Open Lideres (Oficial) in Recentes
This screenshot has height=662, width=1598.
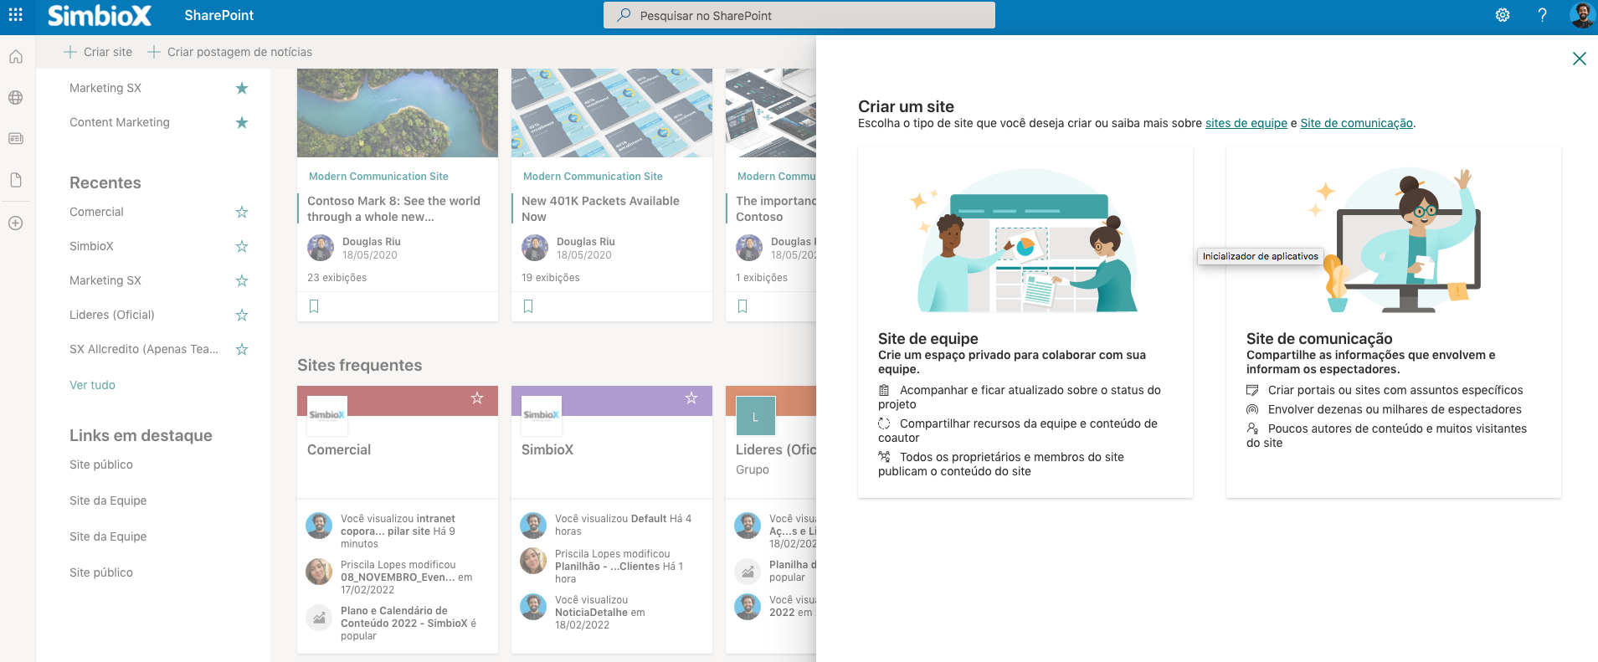(x=112, y=315)
